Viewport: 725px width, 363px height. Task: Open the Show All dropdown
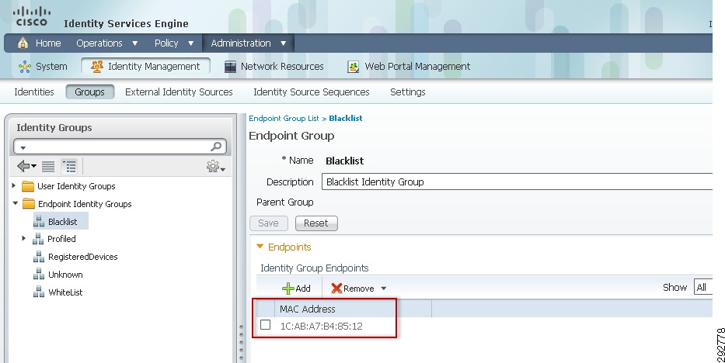(x=702, y=287)
